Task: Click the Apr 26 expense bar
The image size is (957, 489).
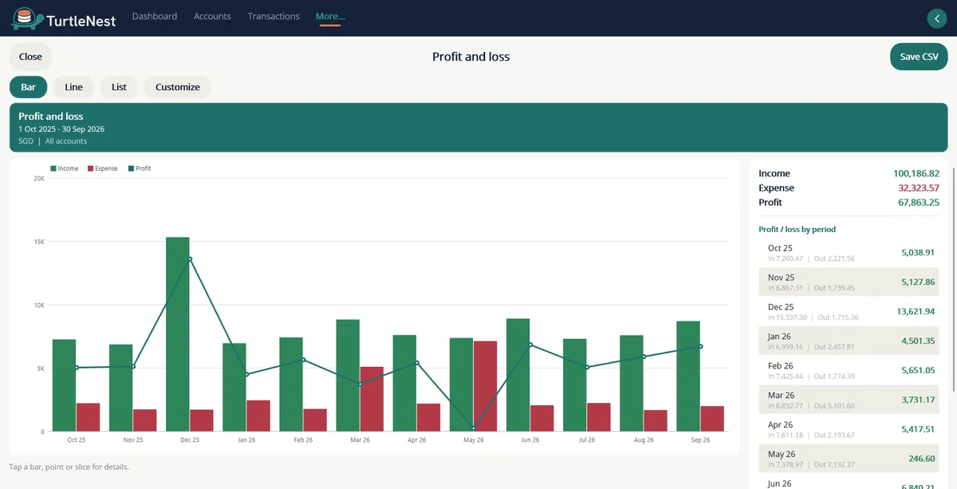Action: [428, 418]
